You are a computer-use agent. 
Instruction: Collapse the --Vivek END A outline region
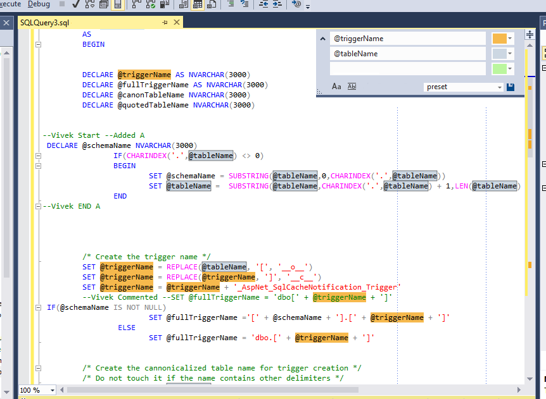coord(38,206)
